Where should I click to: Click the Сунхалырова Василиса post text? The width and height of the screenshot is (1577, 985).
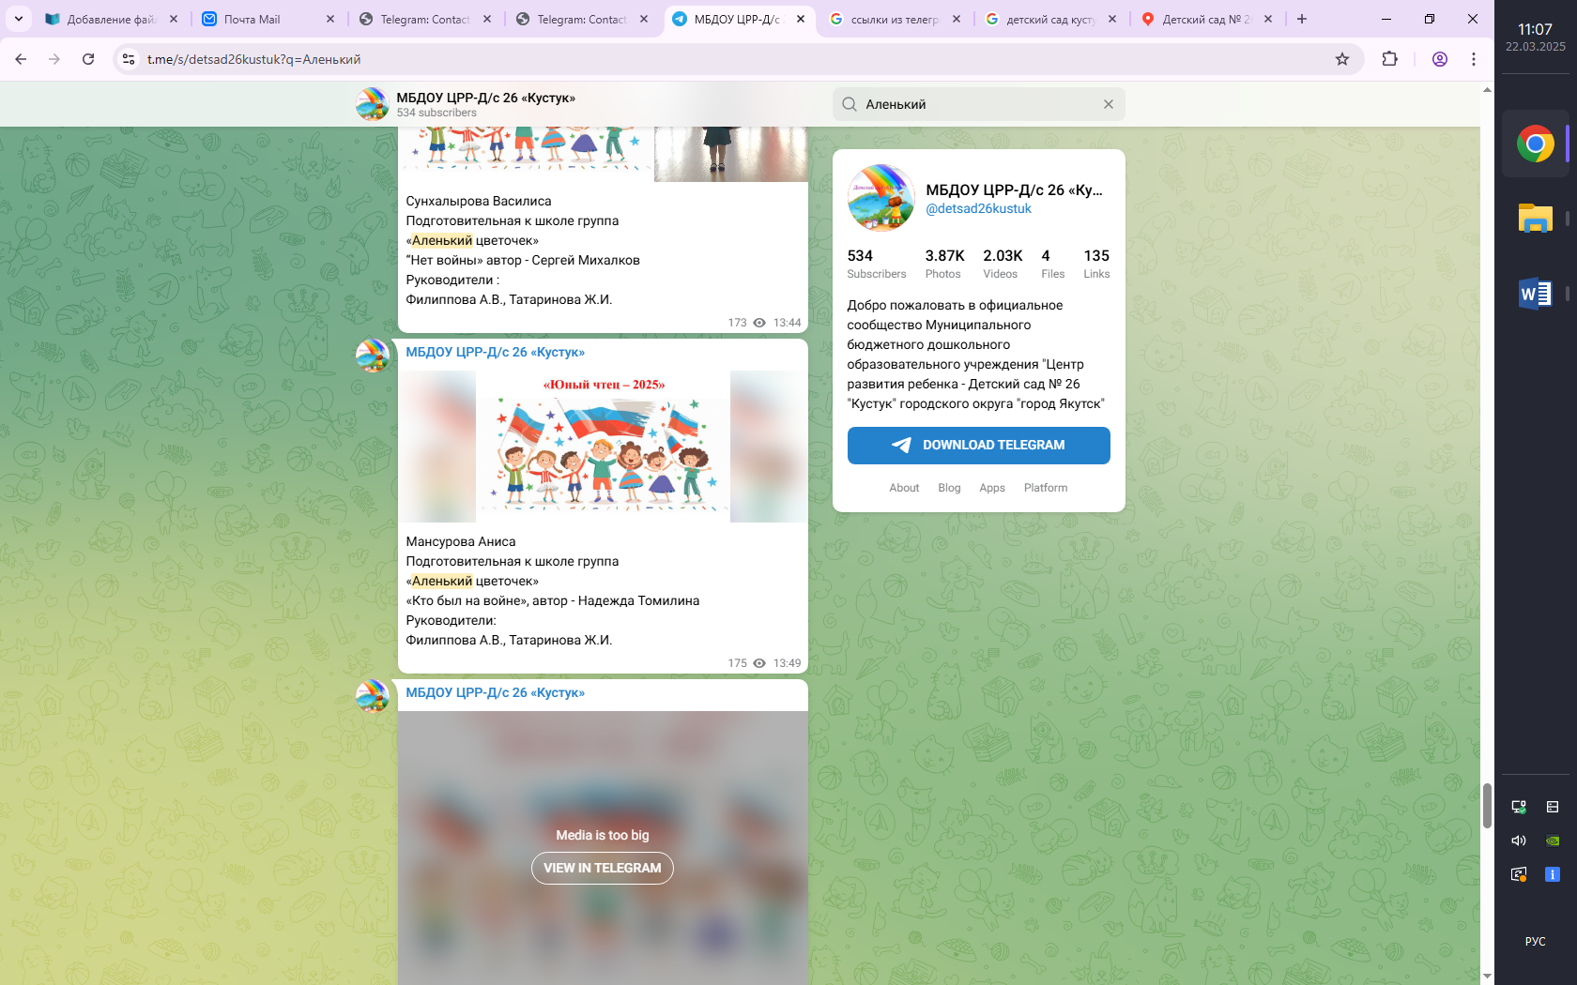click(x=523, y=250)
